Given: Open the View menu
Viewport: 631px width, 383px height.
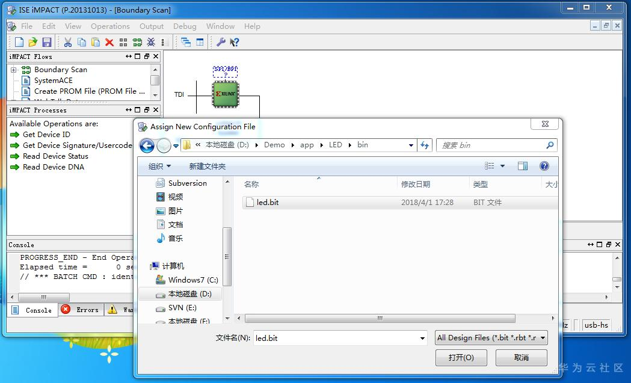Looking at the screenshot, I should pos(73,26).
